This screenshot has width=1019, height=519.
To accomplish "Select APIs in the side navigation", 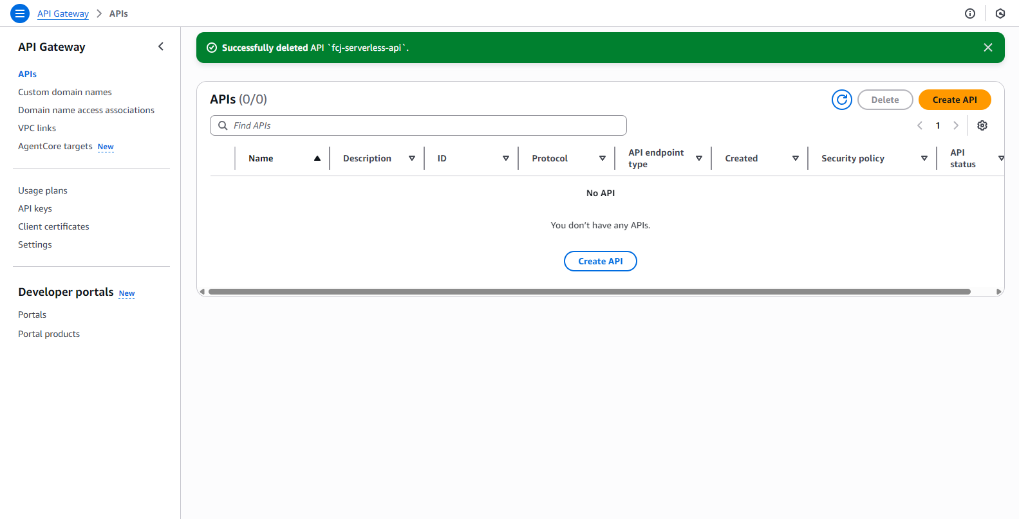I will [27, 74].
